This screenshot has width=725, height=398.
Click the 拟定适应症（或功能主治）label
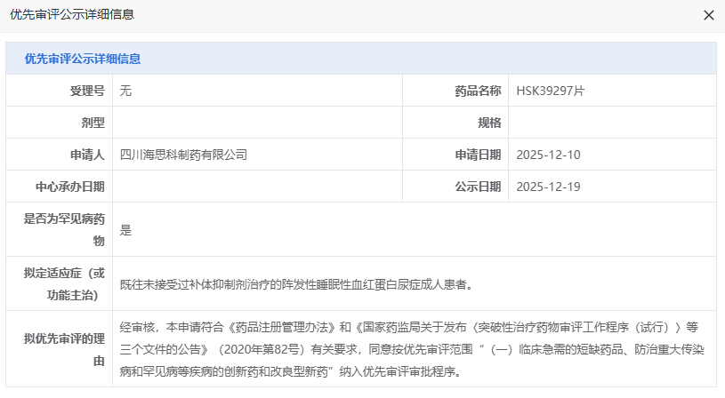[64, 283]
